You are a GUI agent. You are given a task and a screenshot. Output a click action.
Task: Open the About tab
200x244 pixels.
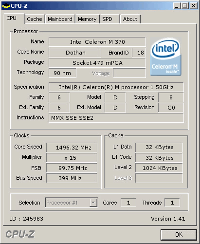[130, 19]
